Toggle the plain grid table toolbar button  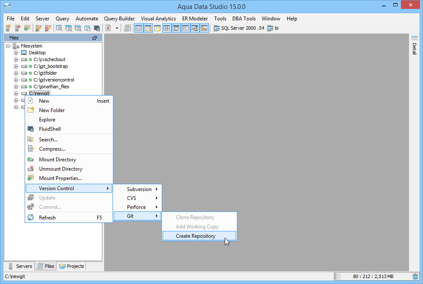[x=167, y=28]
